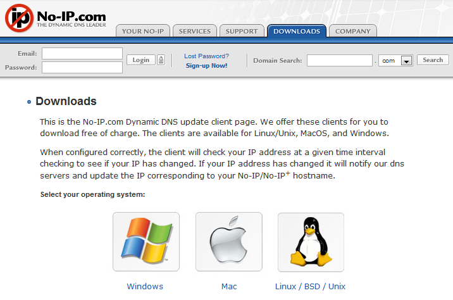This screenshot has height=300, width=453.
Task: Click the secure login padlock icon
Action: pyautogui.click(x=161, y=60)
